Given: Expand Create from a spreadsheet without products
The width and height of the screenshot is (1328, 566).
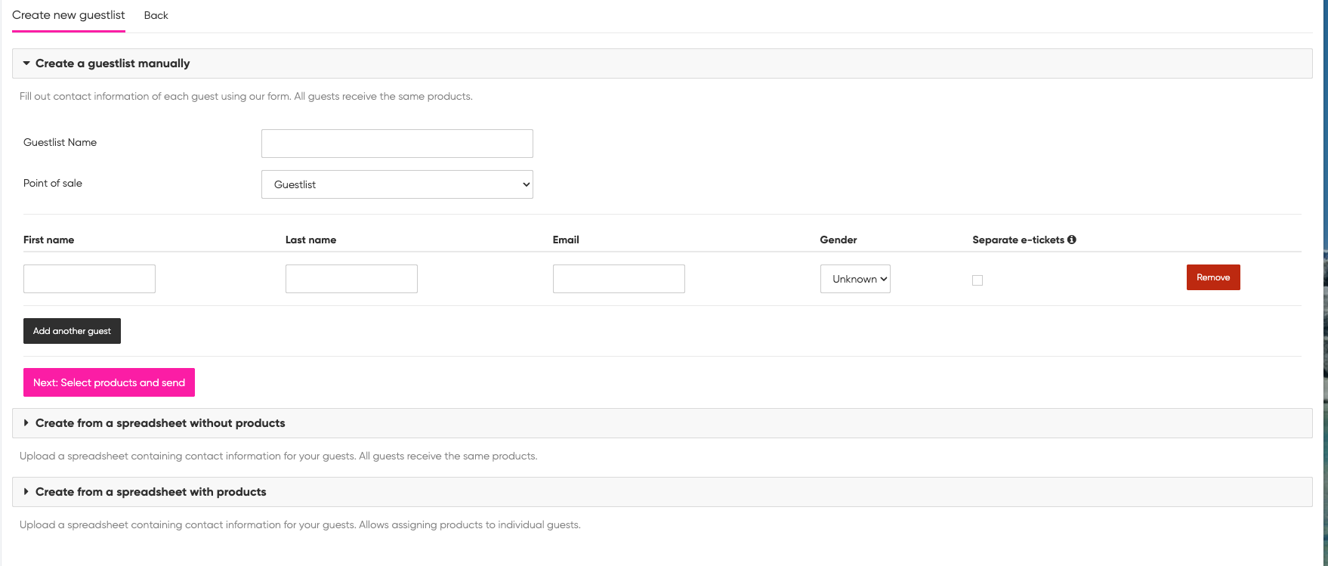Looking at the screenshot, I should pos(160,423).
